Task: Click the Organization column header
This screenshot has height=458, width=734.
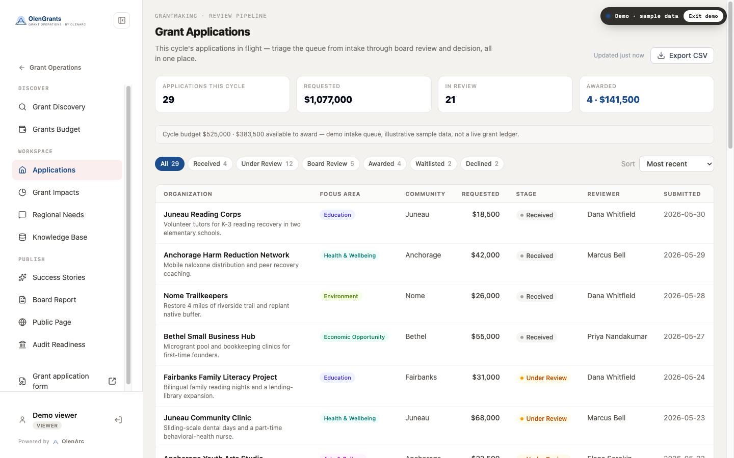Action: [188, 194]
